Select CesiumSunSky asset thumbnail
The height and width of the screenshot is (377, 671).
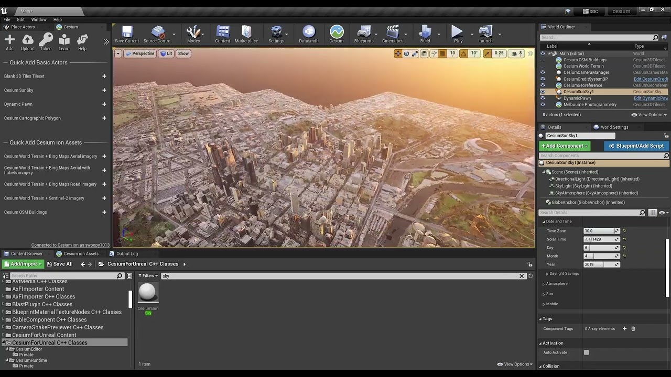tap(148, 293)
